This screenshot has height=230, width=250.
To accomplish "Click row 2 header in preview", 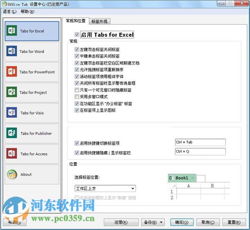I will (x=172, y=197).
